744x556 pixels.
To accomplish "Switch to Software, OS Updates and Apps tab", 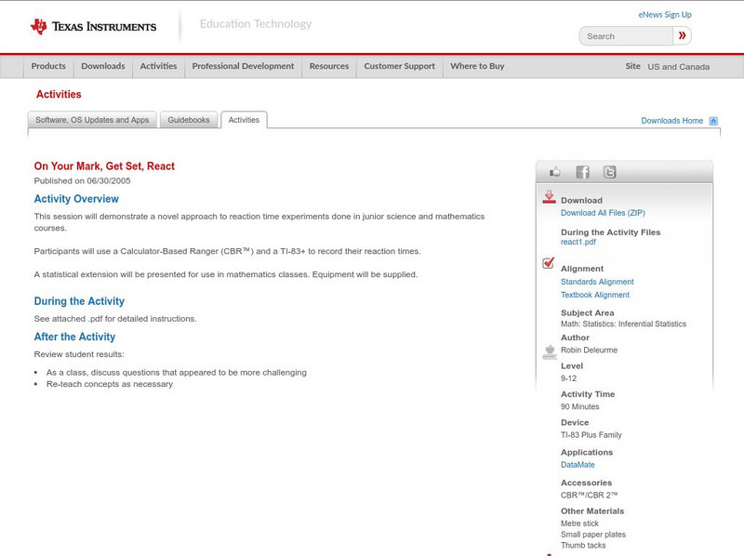I will tap(92, 120).
